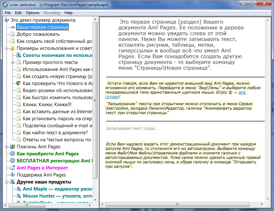Click the Lister window title bar icon
The width and height of the screenshot is (274, 211).
point(5,4)
